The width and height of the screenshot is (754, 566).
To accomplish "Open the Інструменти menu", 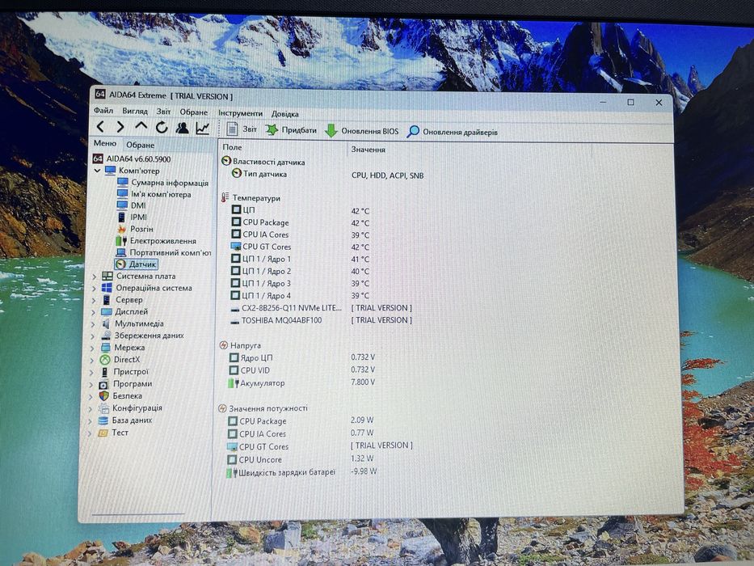I will coord(241,113).
